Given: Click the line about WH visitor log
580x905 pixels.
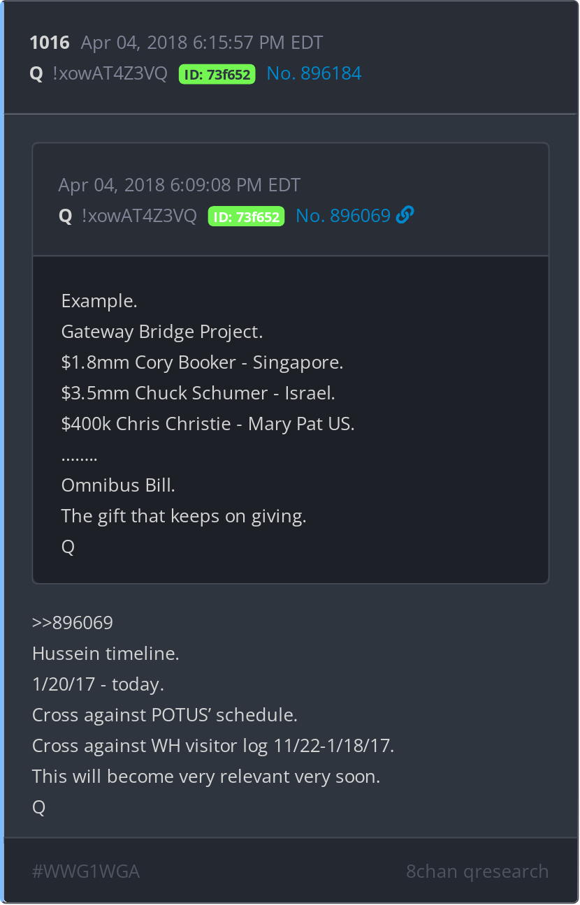Looking at the screenshot, I should point(213,746).
